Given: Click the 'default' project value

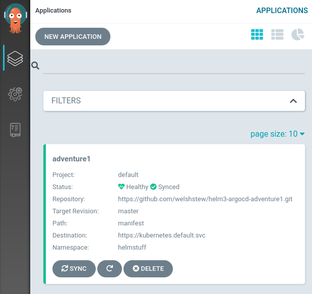Looking at the screenshot, I should (x=128, y=175).
